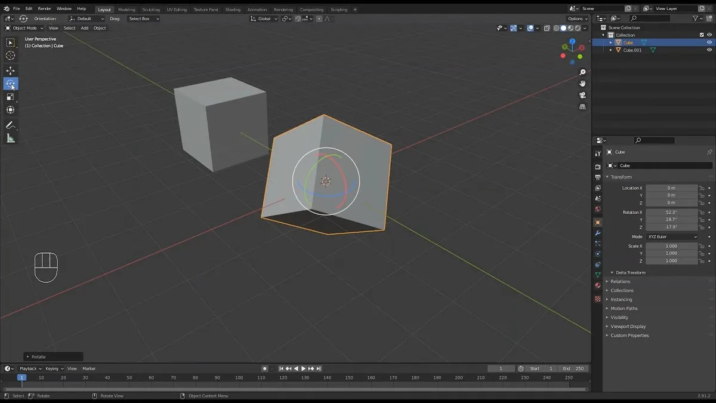The height and width of the screenshot is (403, 716).
Task: Click the Rotation X value field
Action: 671,213
